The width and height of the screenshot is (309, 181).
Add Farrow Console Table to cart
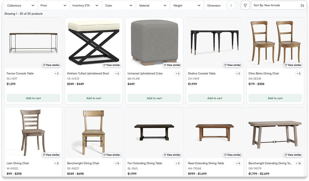[x=33, y=98]
